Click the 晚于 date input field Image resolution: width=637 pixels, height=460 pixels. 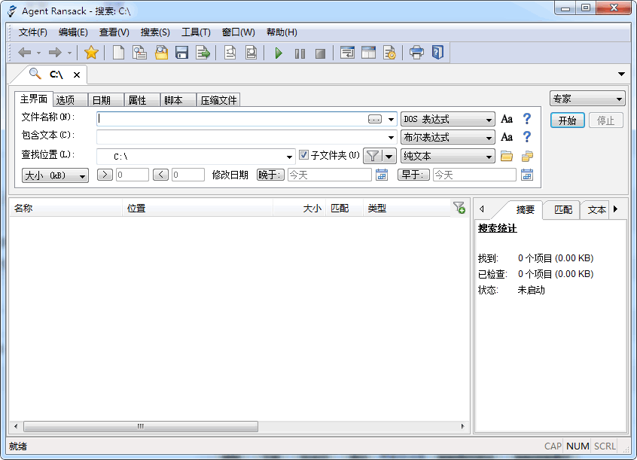pyautogui.click(x=330, y=175)
